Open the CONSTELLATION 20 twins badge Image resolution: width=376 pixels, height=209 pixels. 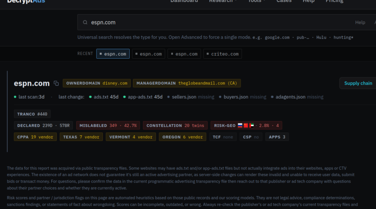[175, 125]
